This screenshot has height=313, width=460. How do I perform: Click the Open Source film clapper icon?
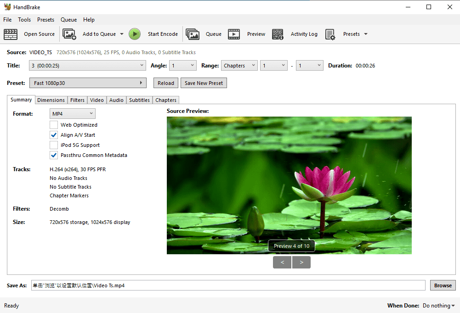(11, 34)
